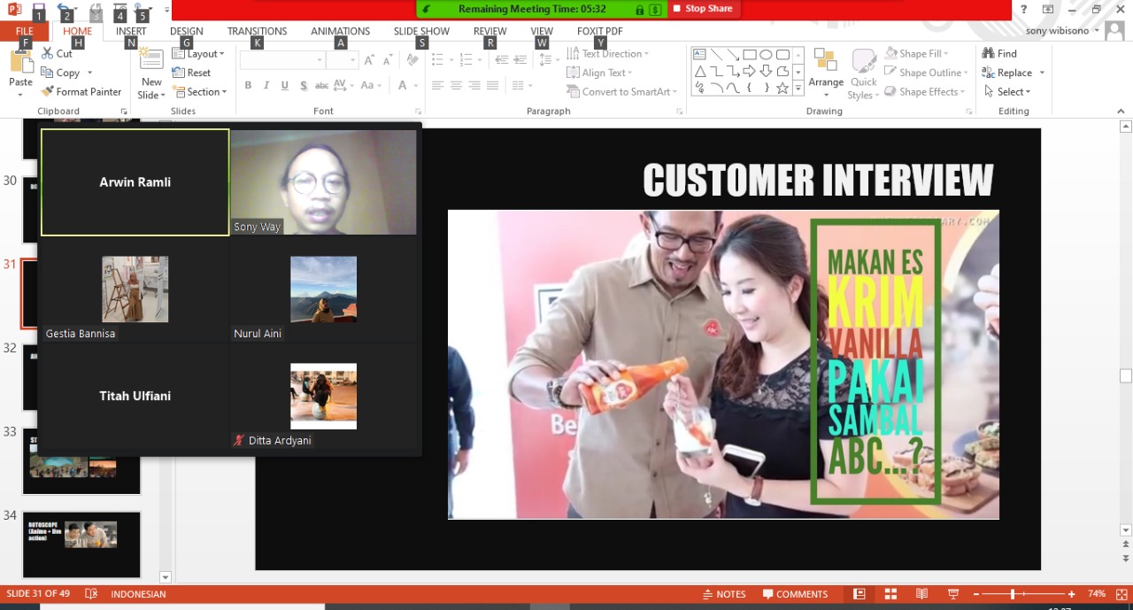Viewport: 1133px width, 610px height.
Task: Click Find in Editing group
Action: (999, 54)
